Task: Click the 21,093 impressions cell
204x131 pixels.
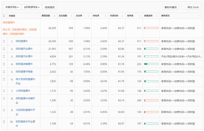Action: pyautogui.click(x=52, y=49)
